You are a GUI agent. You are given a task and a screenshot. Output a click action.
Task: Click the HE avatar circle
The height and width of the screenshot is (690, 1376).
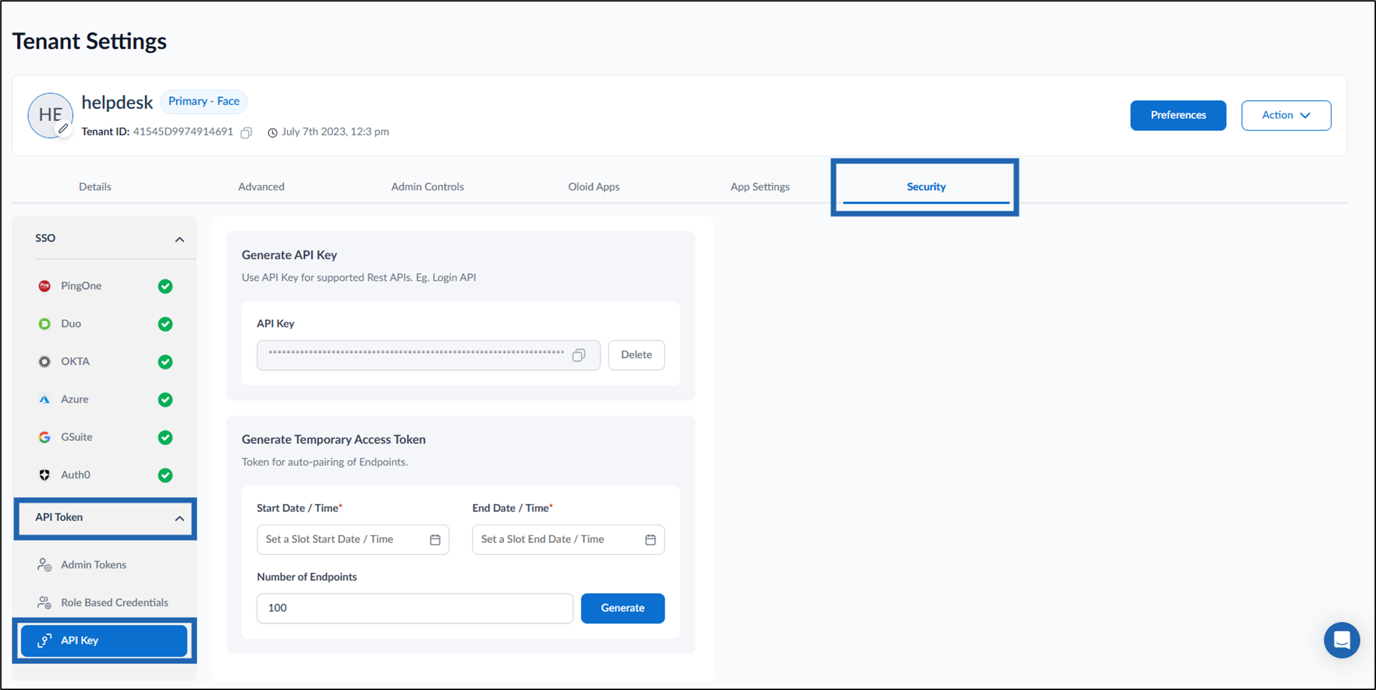coord(50,115)
